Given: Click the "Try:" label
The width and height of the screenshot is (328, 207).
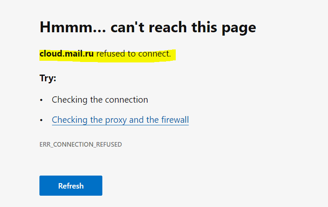Looking at the screenshot, I should pos(48,78).
